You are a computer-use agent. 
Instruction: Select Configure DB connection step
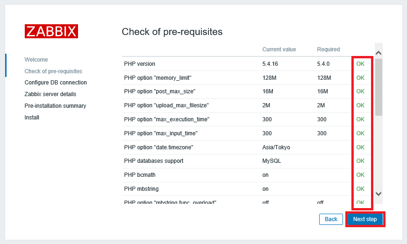(x=56, y=83)
